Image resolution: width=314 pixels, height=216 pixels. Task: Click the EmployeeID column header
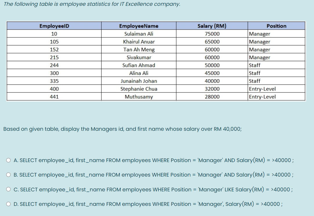point(54,26)
